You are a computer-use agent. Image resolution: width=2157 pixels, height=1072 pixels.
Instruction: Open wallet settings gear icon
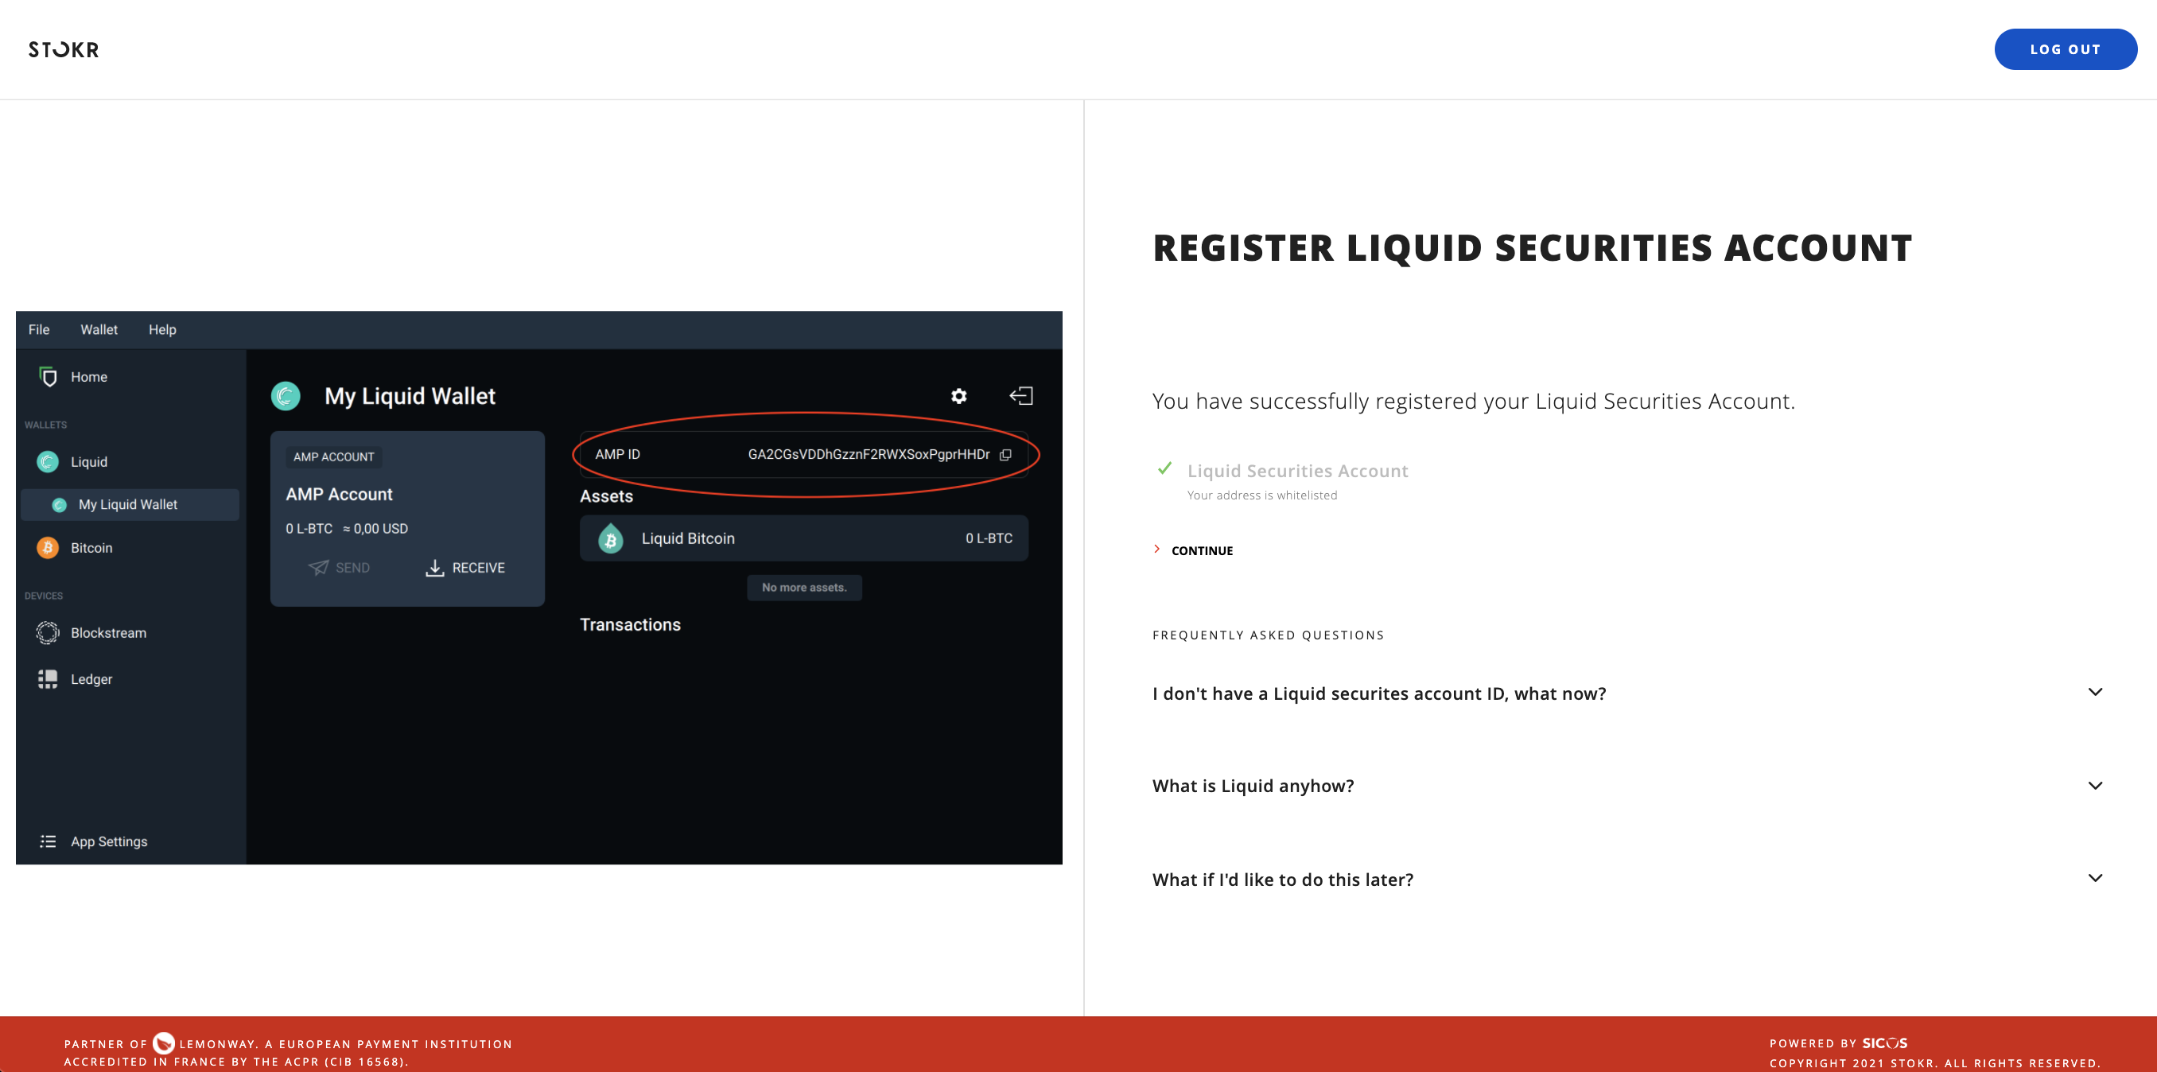[x=958, y=395]
